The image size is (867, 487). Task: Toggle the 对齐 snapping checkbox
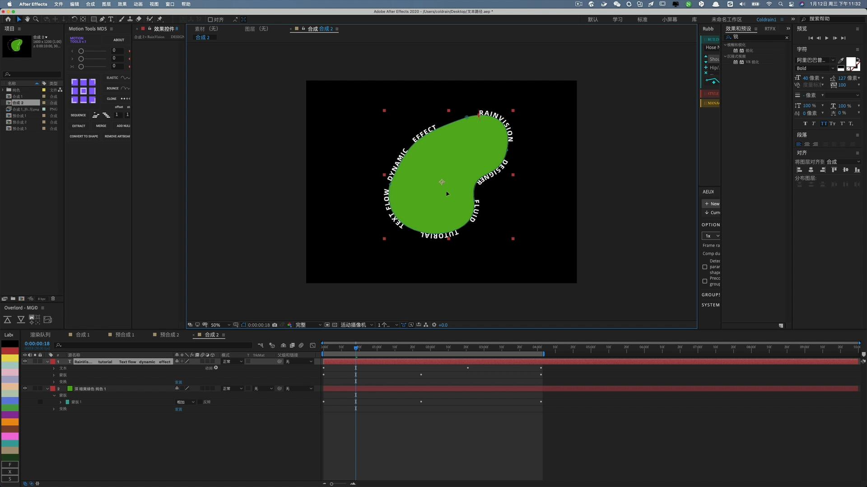pos(210,20)
